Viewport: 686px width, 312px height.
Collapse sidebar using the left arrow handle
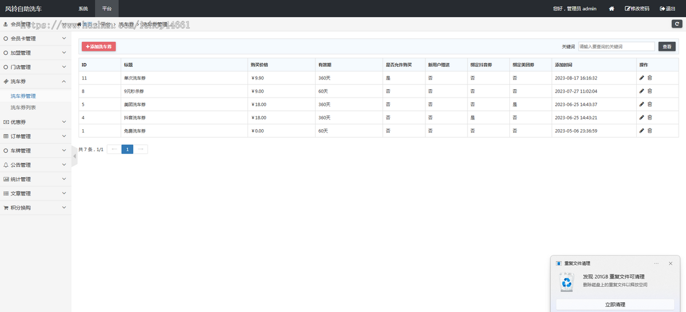tap(74, 156)
